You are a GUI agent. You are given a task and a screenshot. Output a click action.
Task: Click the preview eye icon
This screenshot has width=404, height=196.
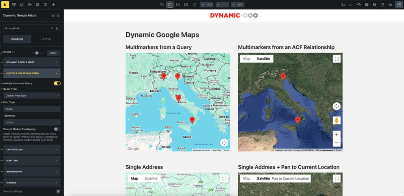click(390, 5)
